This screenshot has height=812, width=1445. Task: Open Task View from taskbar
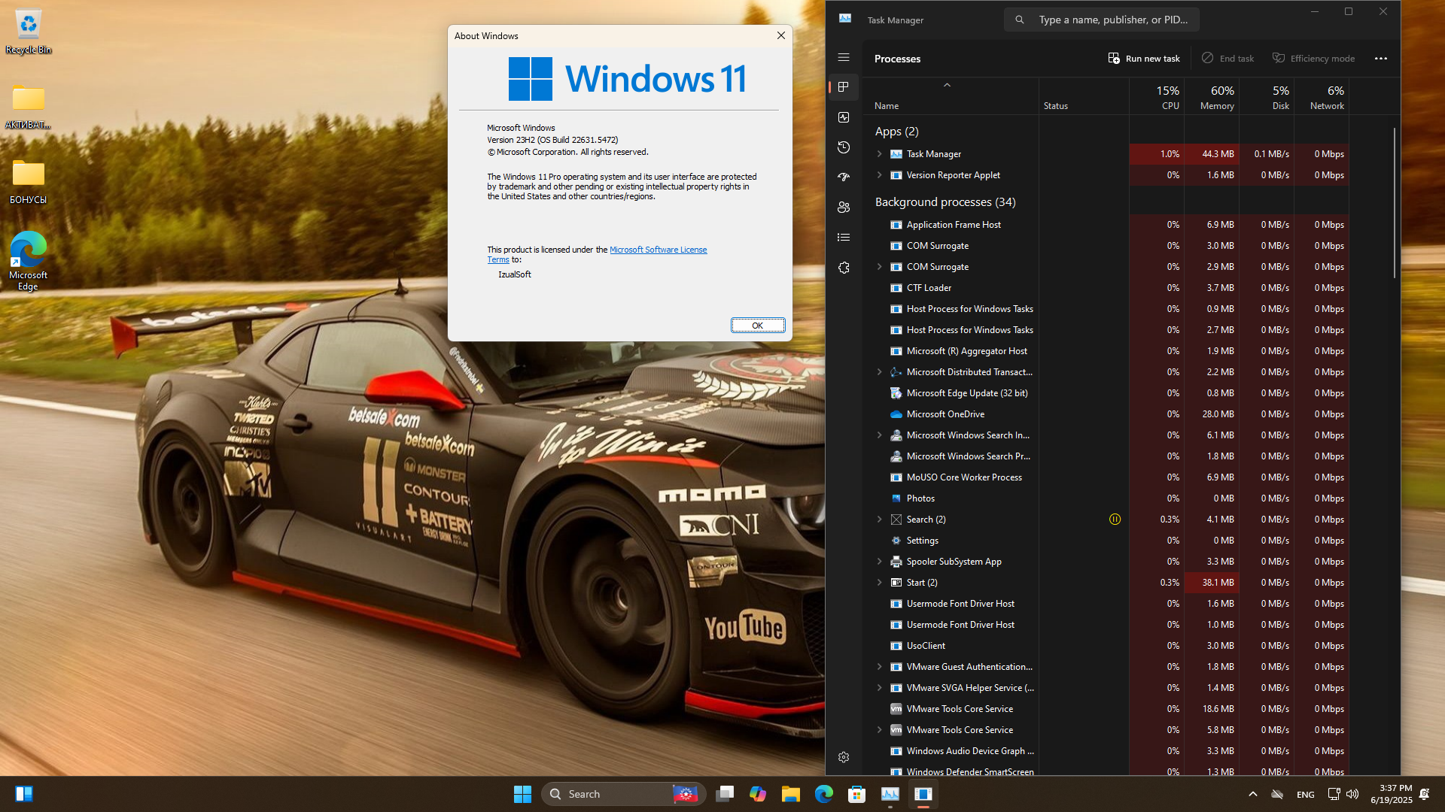point(725,794)
